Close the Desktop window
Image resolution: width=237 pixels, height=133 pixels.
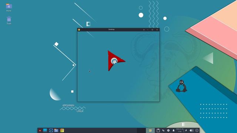(157, 30)
